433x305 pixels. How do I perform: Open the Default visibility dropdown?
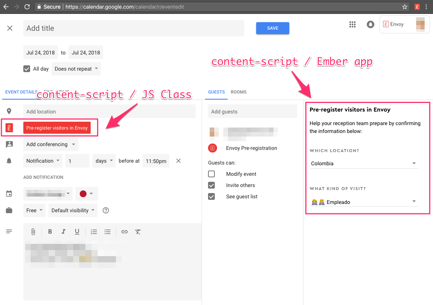(x=73, y=210)
